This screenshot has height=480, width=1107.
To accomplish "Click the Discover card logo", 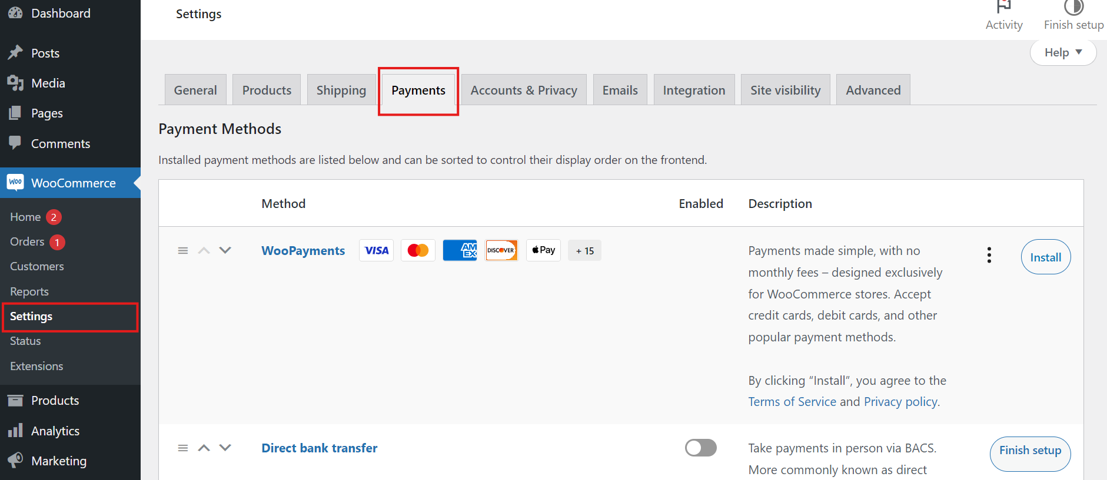I will (501, 250).
